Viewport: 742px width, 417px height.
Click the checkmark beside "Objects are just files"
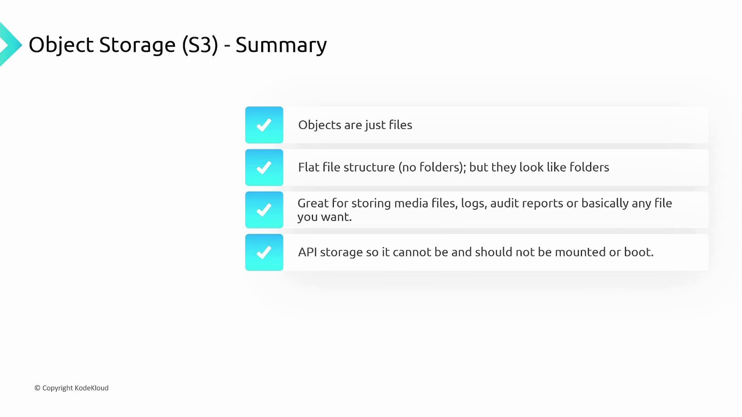264,125
